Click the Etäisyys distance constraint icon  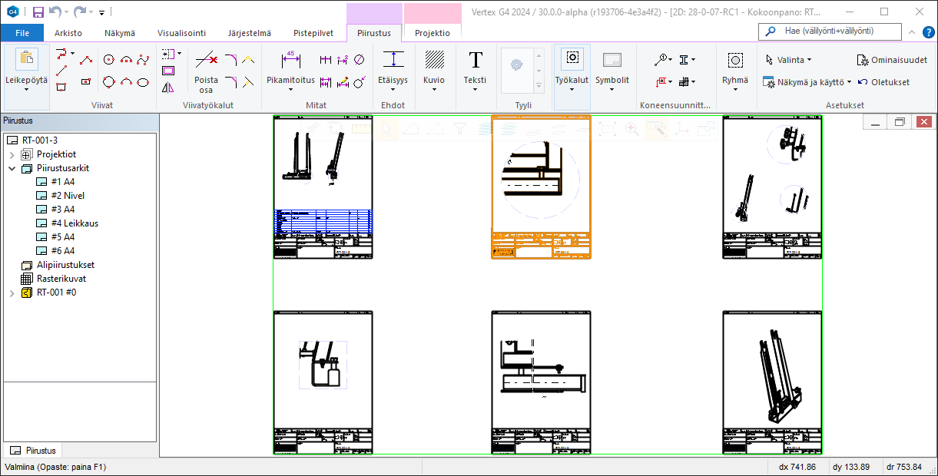click(393, 60)
